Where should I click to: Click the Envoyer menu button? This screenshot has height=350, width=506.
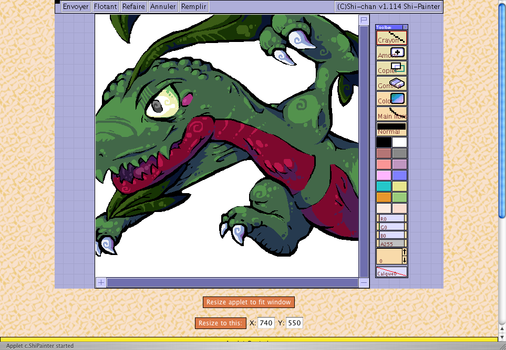76,6
